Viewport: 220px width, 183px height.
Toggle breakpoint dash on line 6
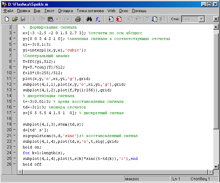coord(14,50)
